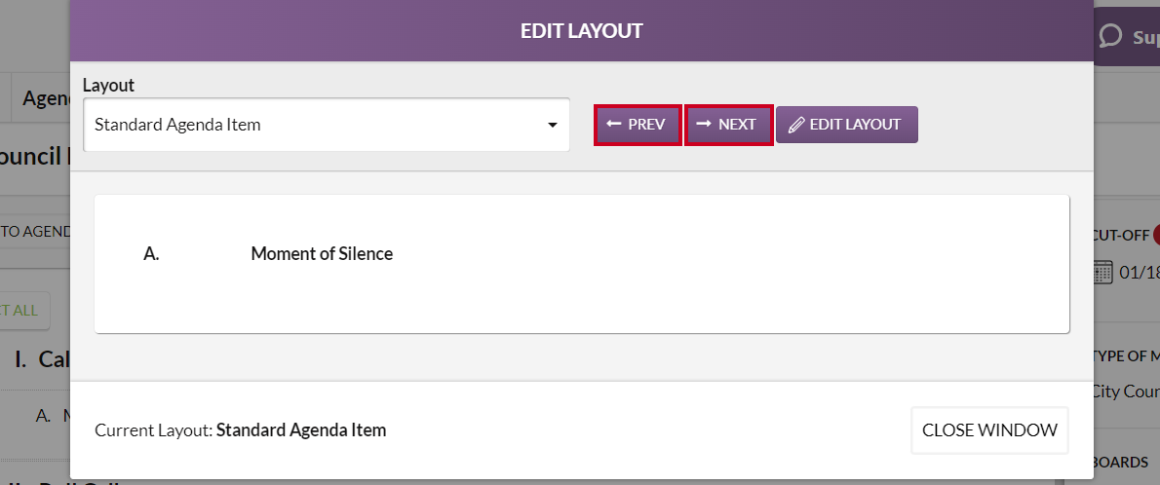The width and height of the screenshot is (1160, 485).
Task: Click the right arrow icon on NEXT
Action: pos(704,124)
